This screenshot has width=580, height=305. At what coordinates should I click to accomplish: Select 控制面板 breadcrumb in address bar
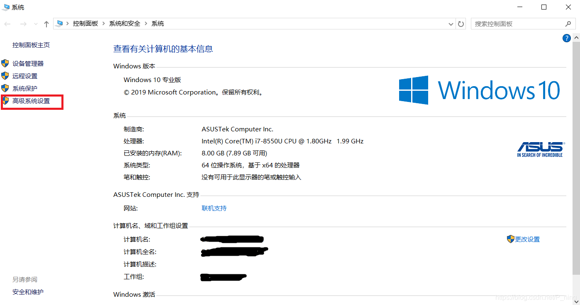coord(85,24)
